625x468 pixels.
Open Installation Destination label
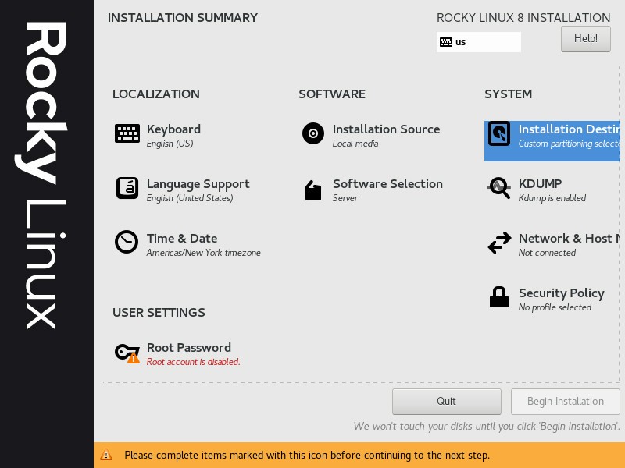click(x=570, y=129)
